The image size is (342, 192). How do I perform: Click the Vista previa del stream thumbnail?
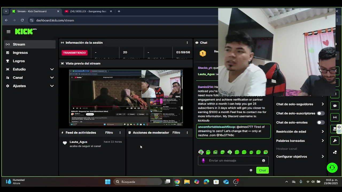pyautogui.click(x=126, y=98)
